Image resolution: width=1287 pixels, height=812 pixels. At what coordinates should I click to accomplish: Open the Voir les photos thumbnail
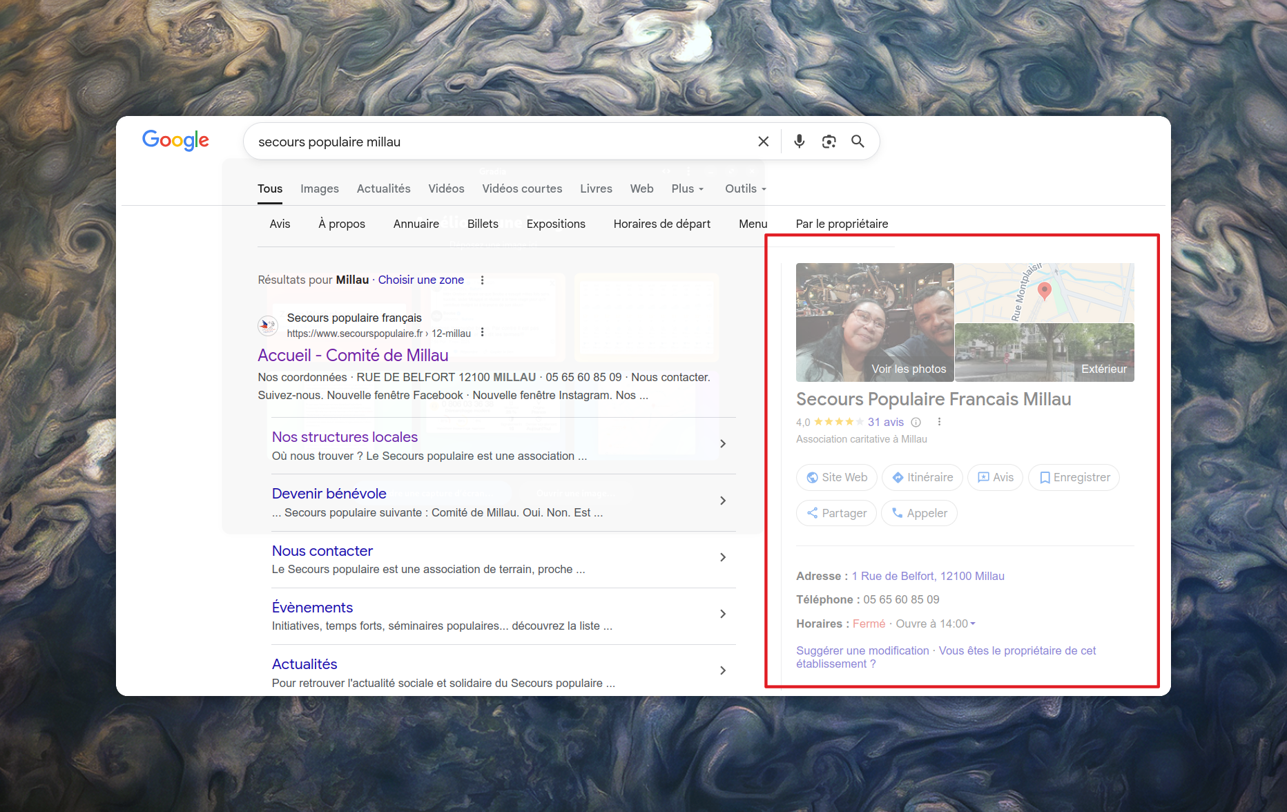coord(874,322)
